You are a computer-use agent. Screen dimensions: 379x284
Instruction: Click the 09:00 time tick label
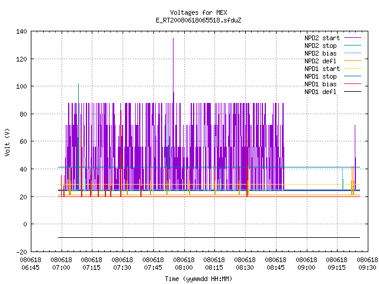click(306, 267)
